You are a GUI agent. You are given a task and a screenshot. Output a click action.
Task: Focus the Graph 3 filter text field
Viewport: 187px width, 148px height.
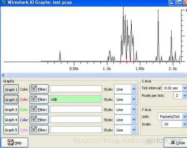pos(76,109)
